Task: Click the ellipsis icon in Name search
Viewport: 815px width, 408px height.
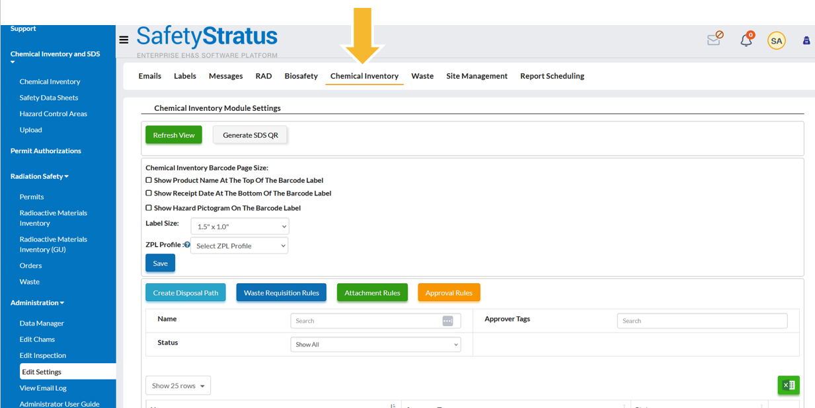Action: point(447,321)
